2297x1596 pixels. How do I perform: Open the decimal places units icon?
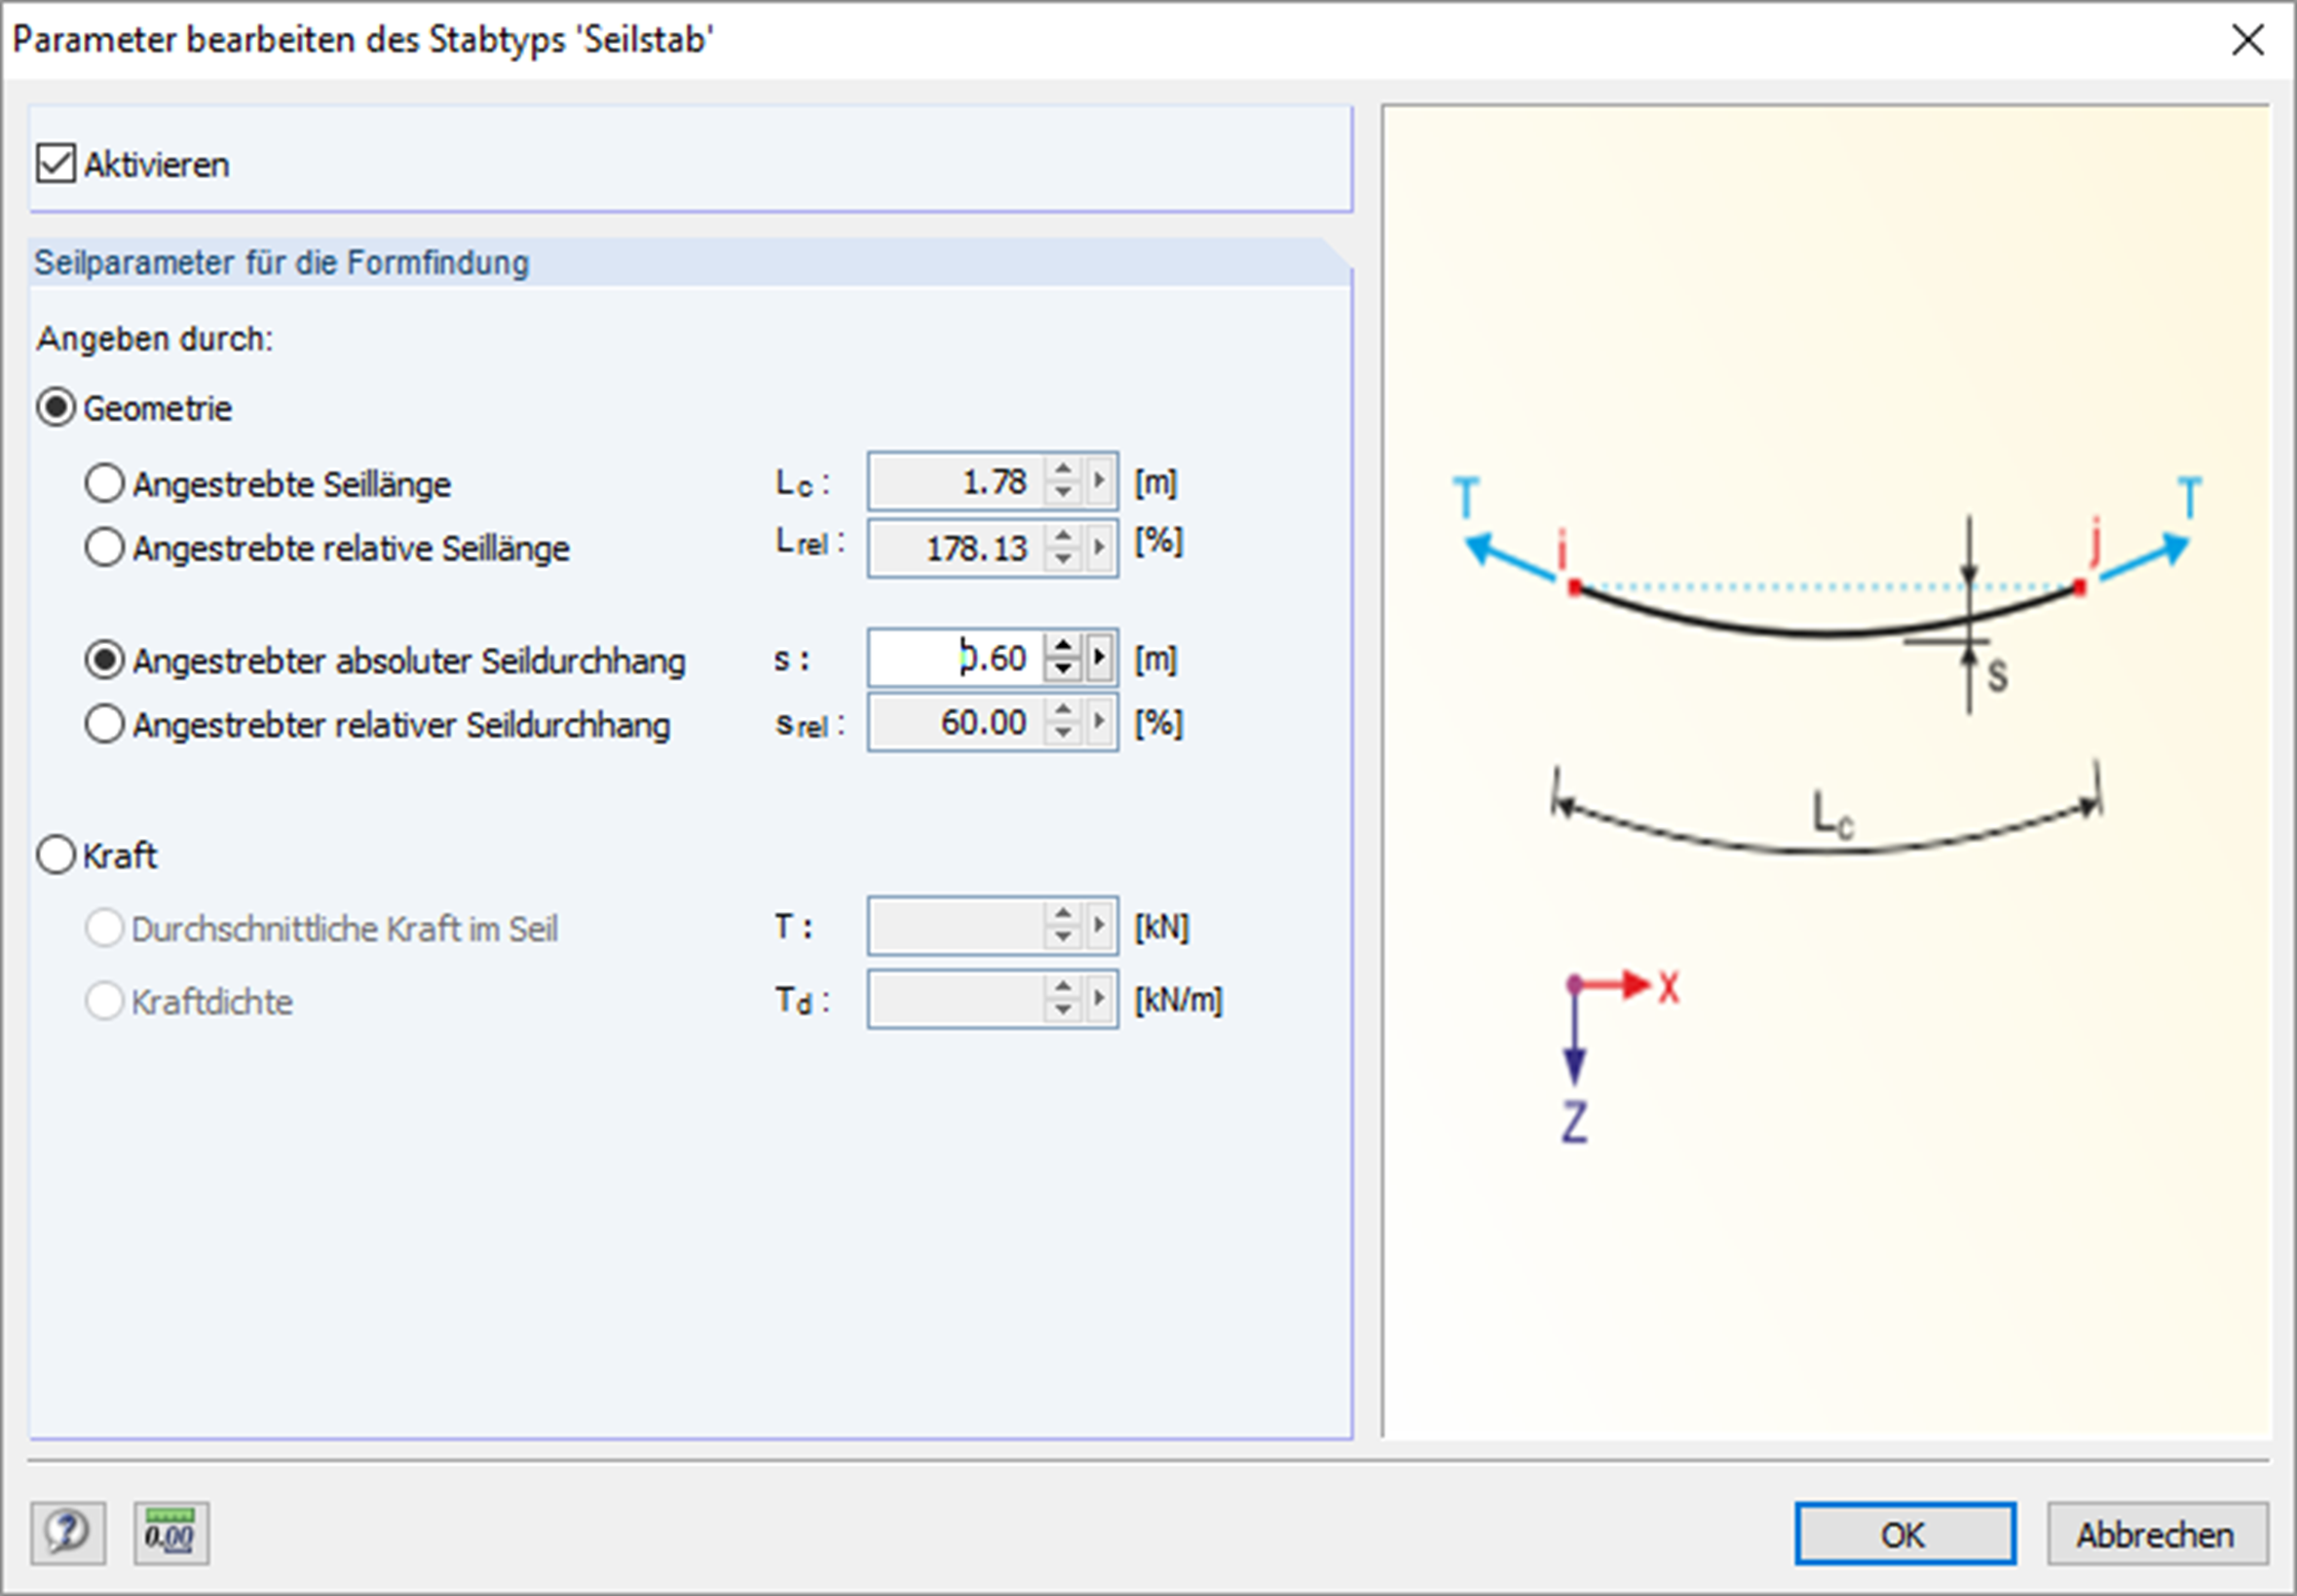170,1532
